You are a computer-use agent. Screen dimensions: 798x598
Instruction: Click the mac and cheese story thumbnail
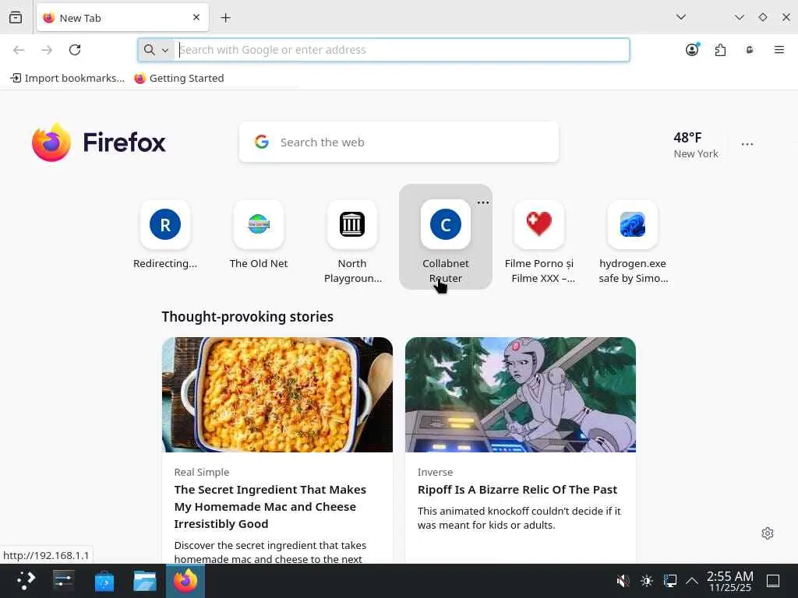[277, 395]
